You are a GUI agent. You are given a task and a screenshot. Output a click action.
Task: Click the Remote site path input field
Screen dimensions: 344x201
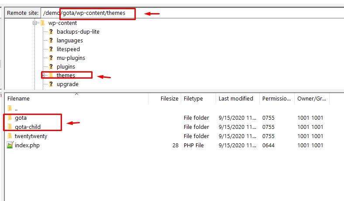coord(192,13)
